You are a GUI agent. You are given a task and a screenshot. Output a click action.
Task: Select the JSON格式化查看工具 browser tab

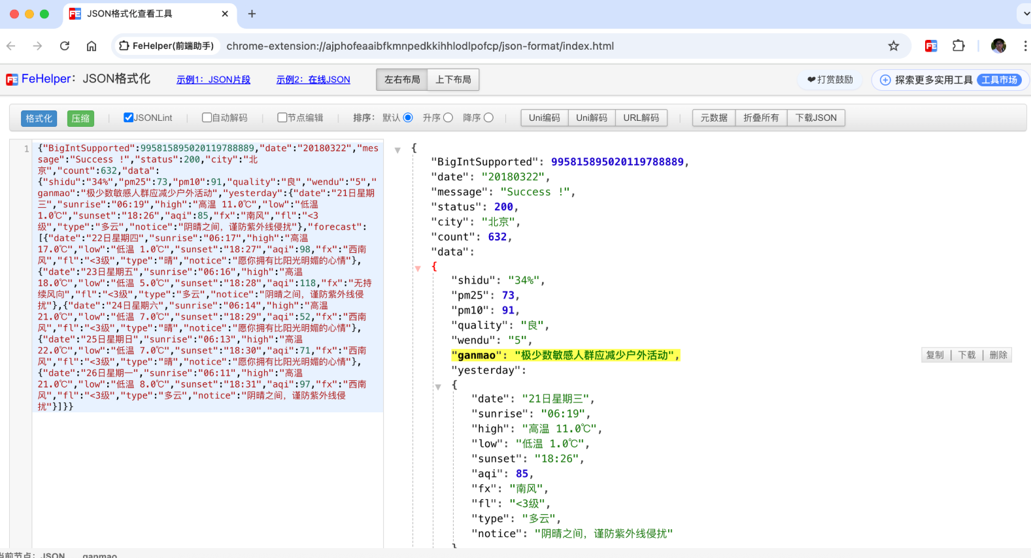(131, 14)
